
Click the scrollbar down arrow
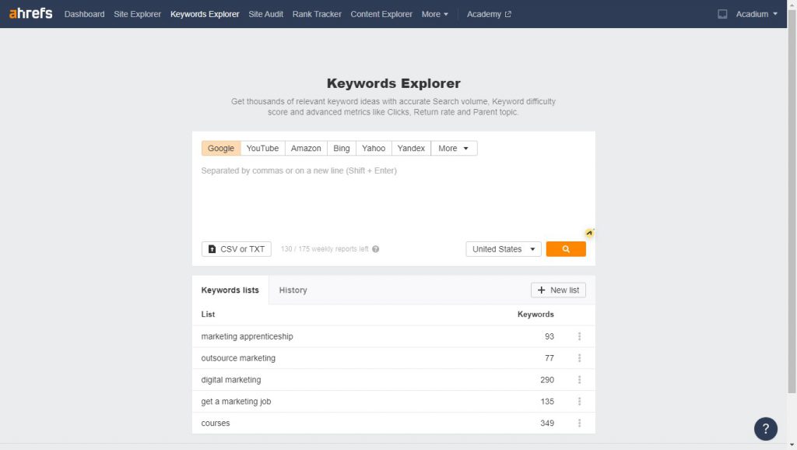[x=792, y=445]
